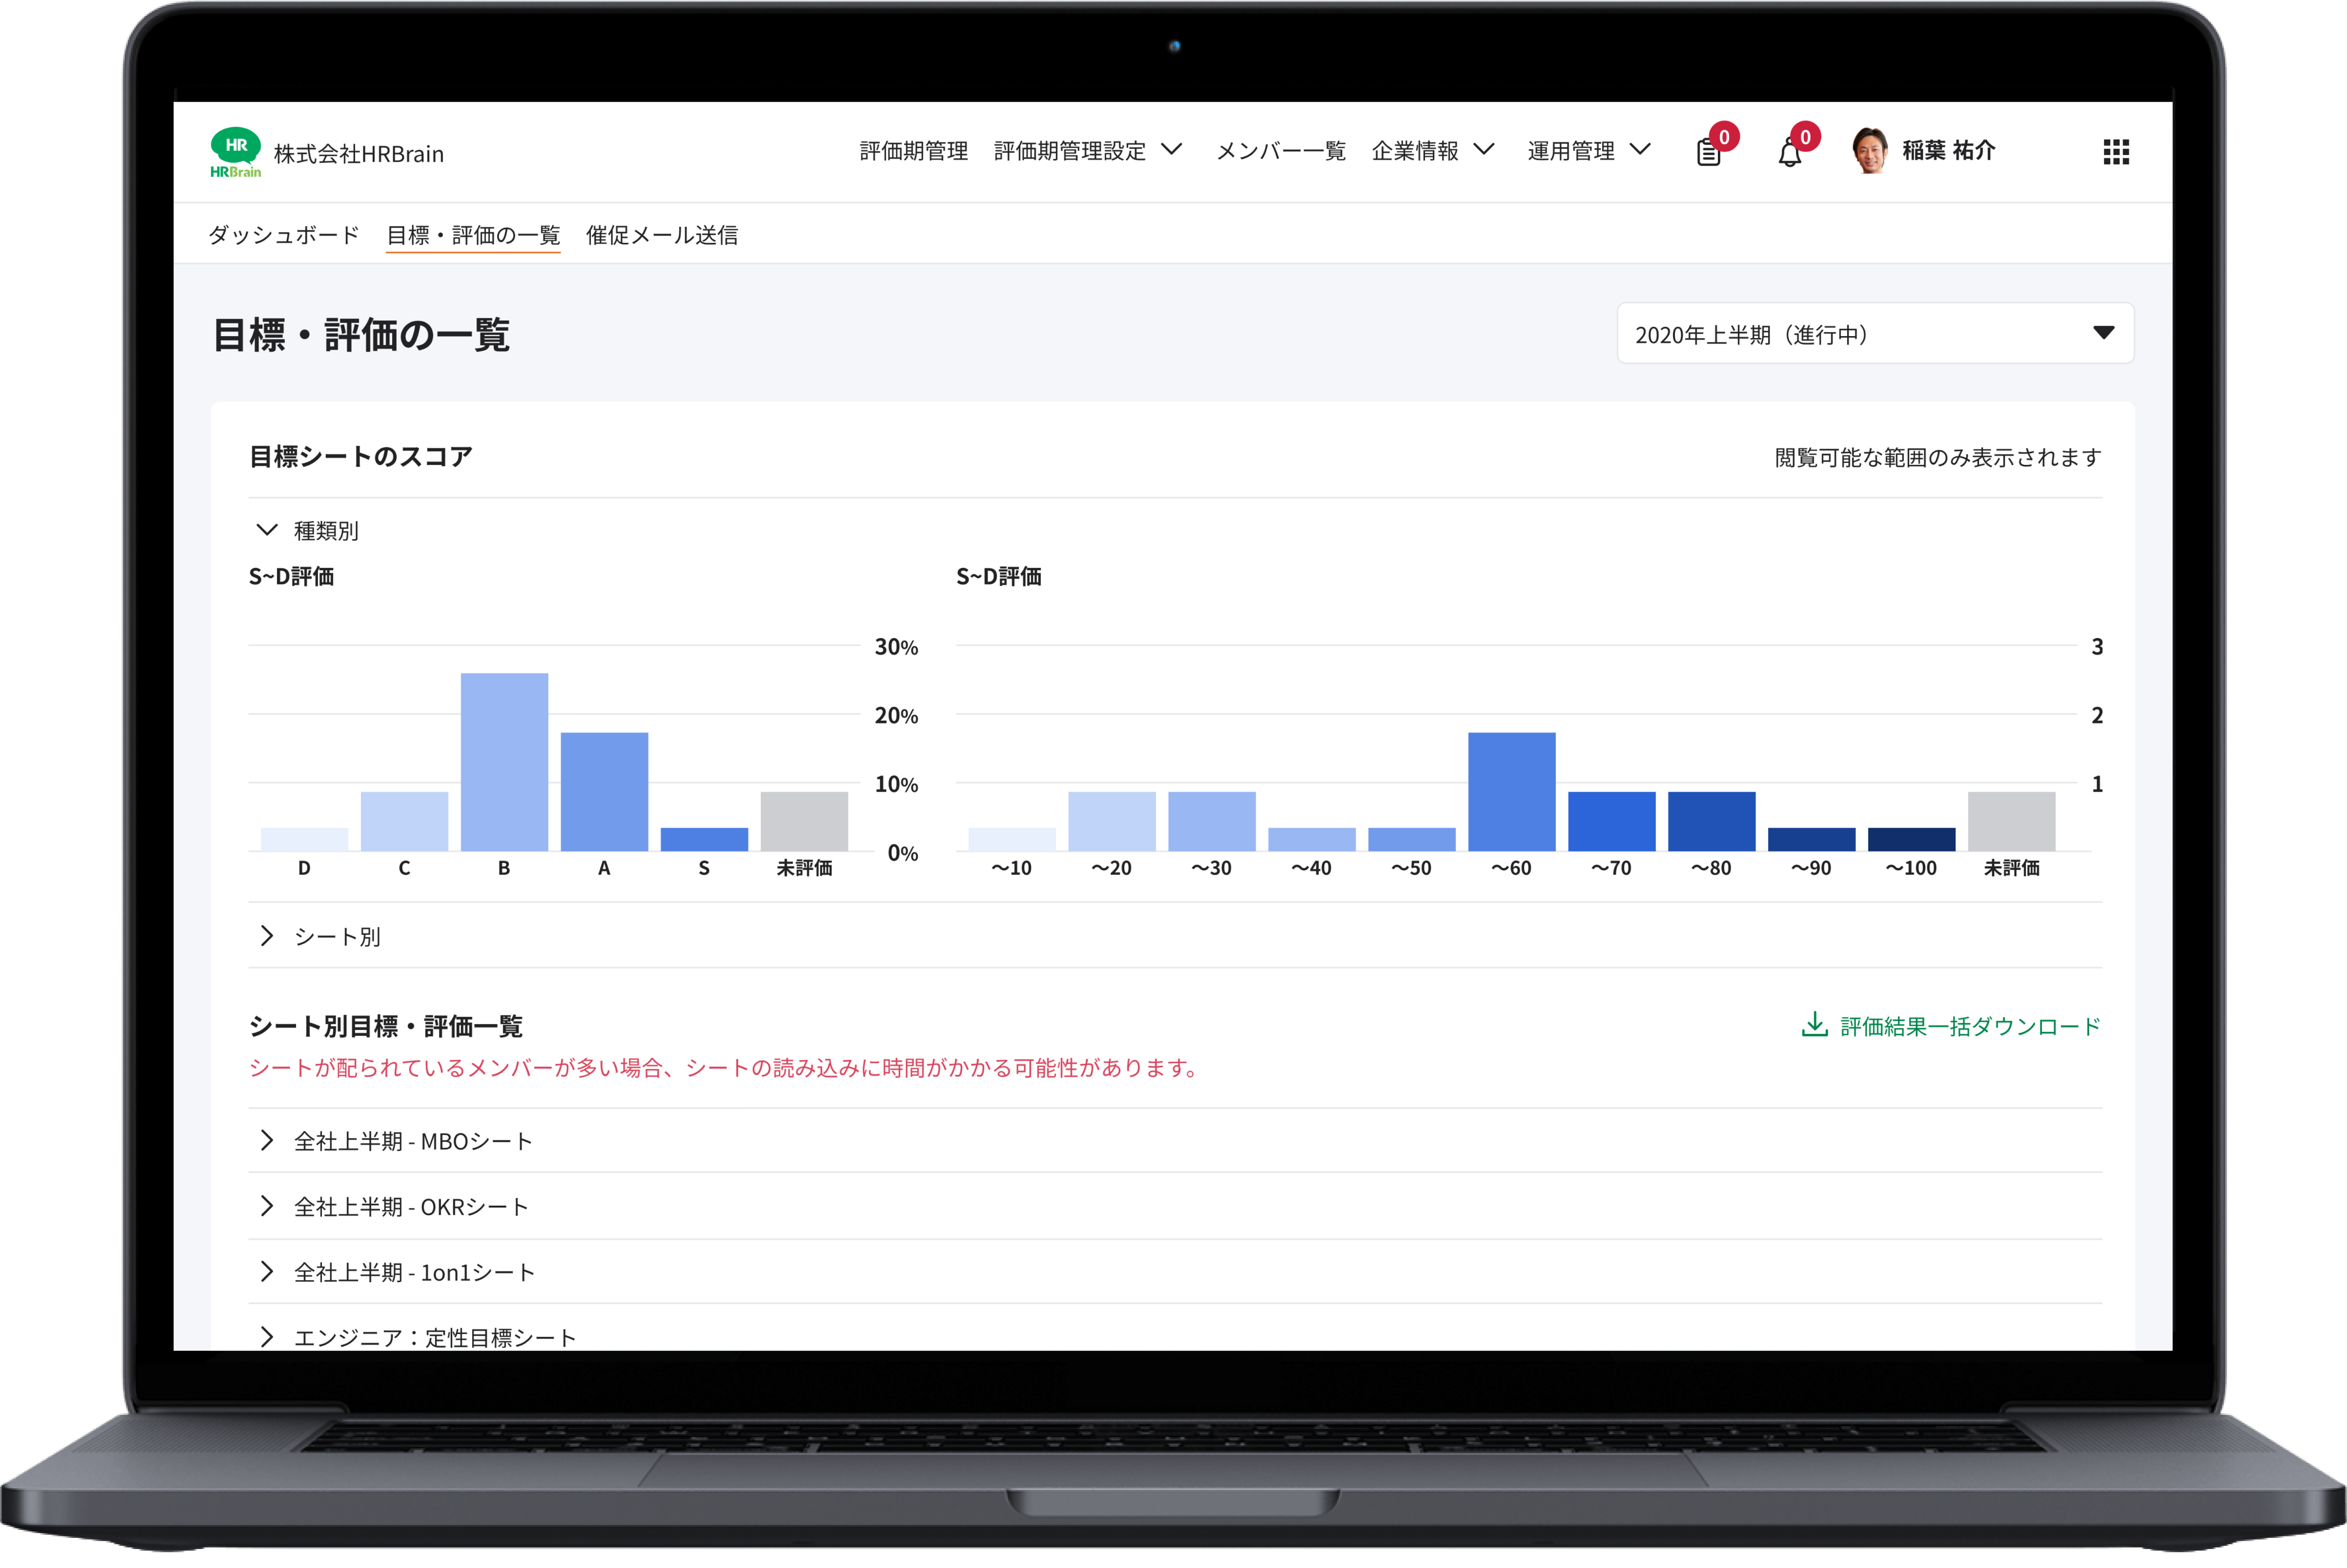
Task: Switch to the ダッシュボード tab
Action: coord(284,235)
